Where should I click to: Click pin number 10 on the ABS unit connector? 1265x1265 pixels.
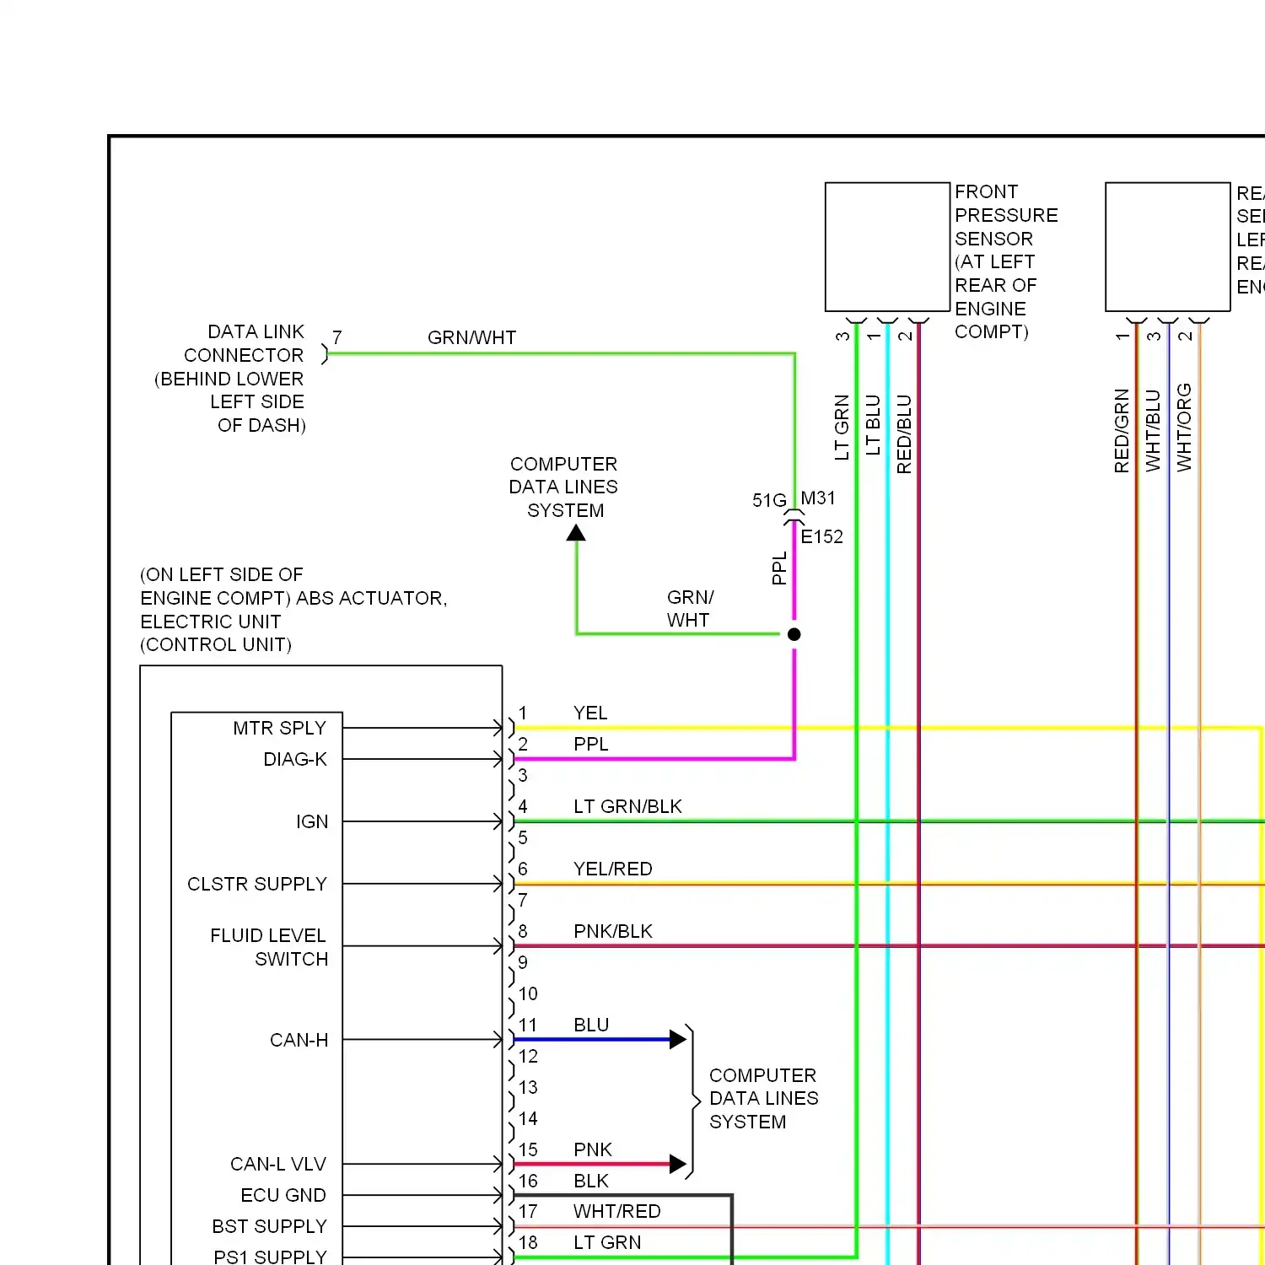[x=528, y=993]
